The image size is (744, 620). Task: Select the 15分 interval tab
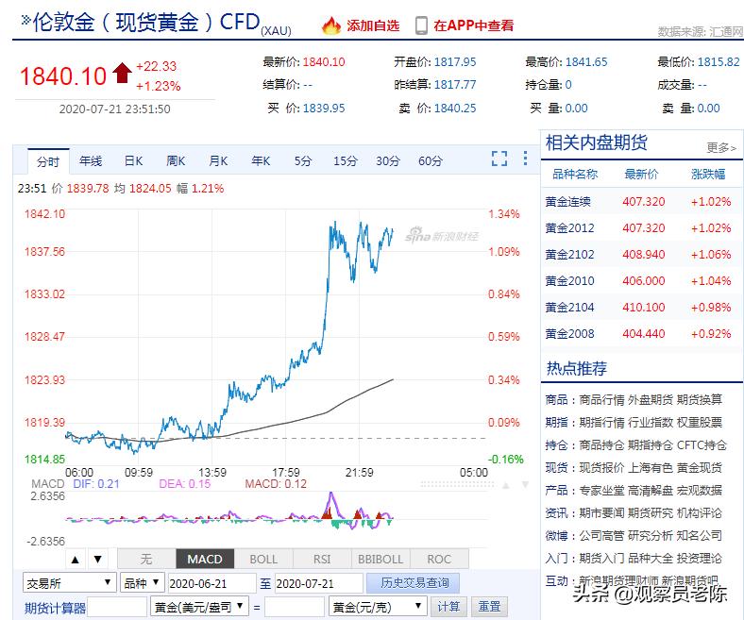[345, 161]
